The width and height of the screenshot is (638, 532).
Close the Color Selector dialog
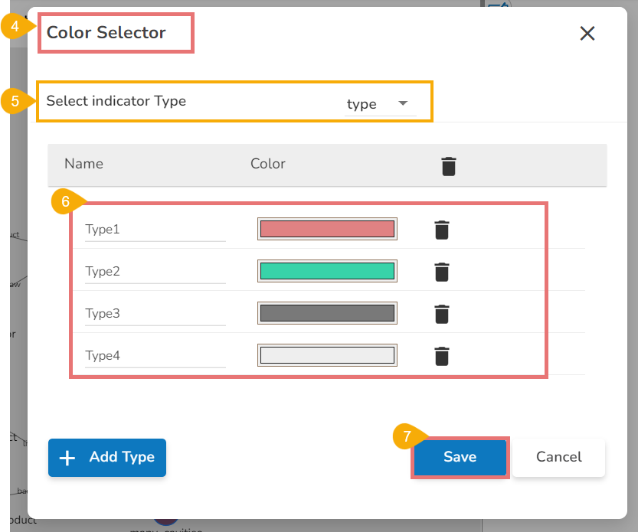587,33
